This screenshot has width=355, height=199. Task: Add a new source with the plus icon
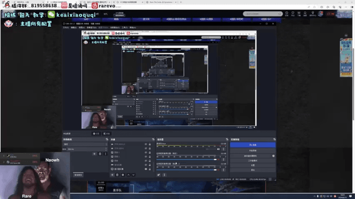(112, 175)
